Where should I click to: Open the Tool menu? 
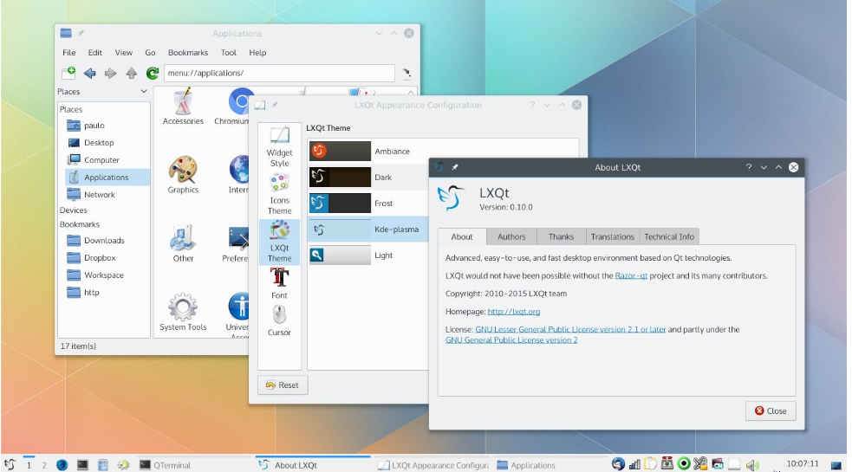tap(228, 53)
